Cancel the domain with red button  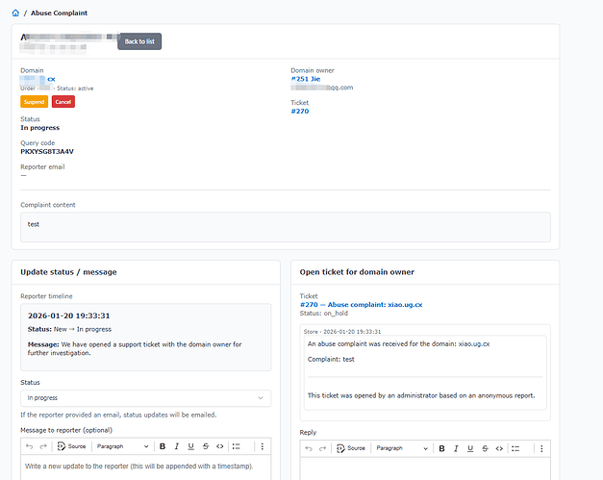click(63, 102)
